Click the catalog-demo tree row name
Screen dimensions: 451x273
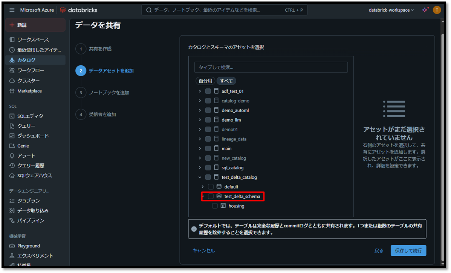click(235, 101)
